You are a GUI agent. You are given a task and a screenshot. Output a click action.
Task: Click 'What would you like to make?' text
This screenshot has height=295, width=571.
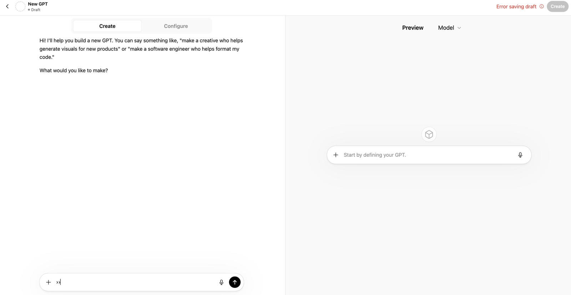(74, 70)
